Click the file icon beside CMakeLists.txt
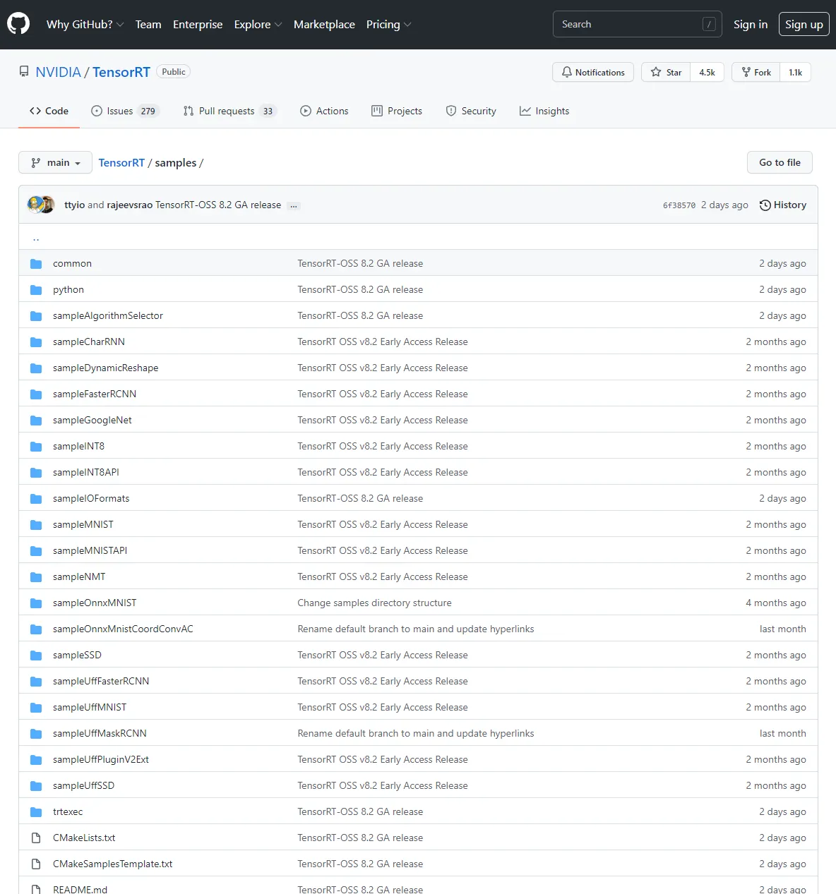 coord(36,838)
